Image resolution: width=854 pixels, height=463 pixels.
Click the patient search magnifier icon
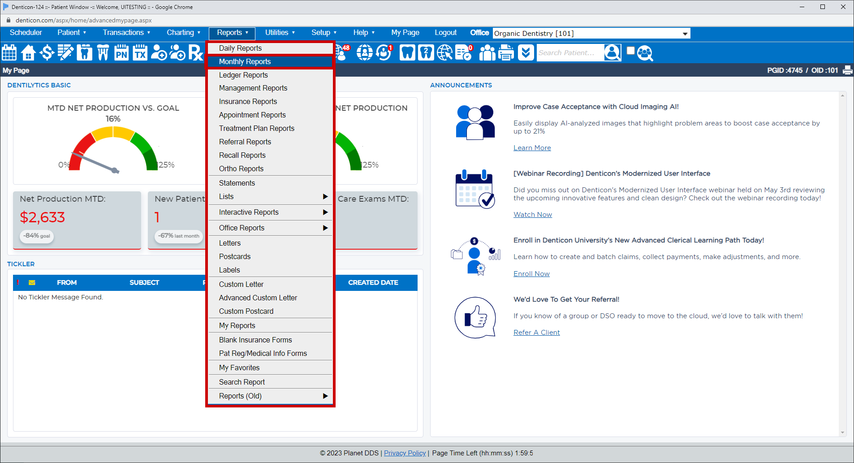coord(612,52)
